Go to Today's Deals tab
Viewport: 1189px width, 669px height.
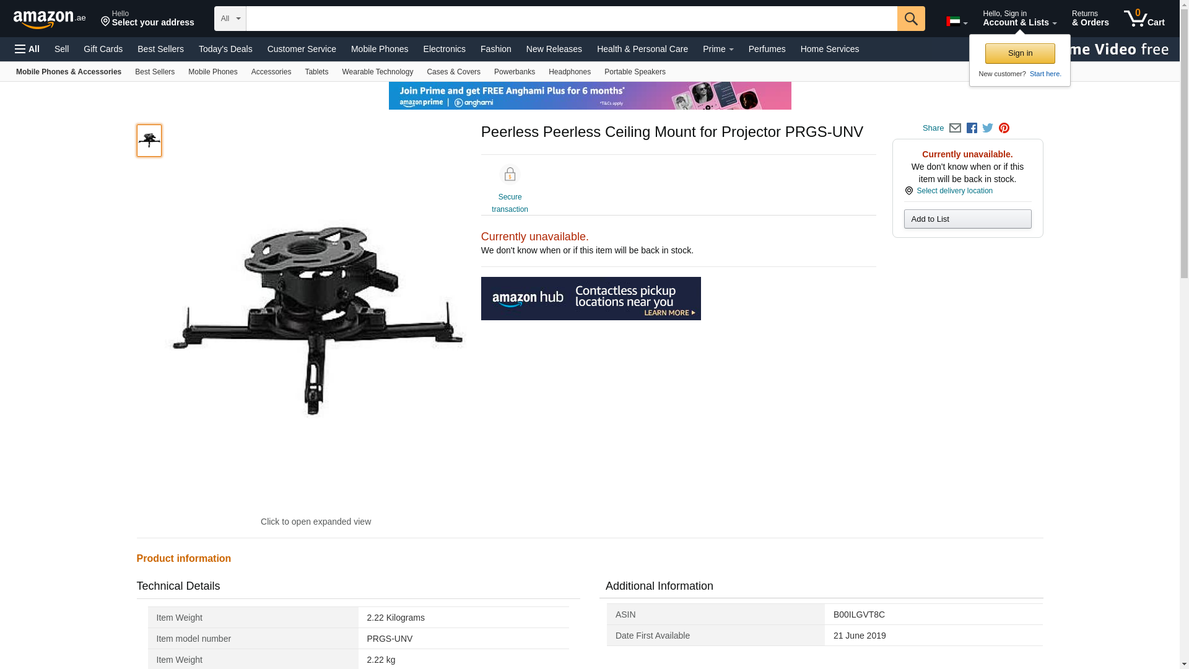(225, 49)
